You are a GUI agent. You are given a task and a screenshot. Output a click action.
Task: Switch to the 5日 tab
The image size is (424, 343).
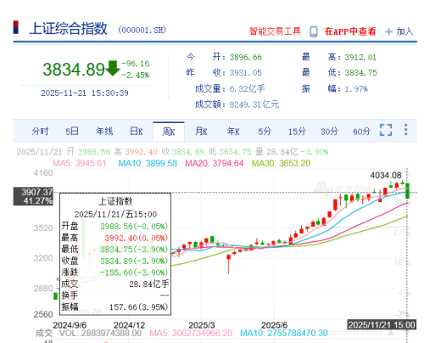pyautogui.click(x=72, y=132)
